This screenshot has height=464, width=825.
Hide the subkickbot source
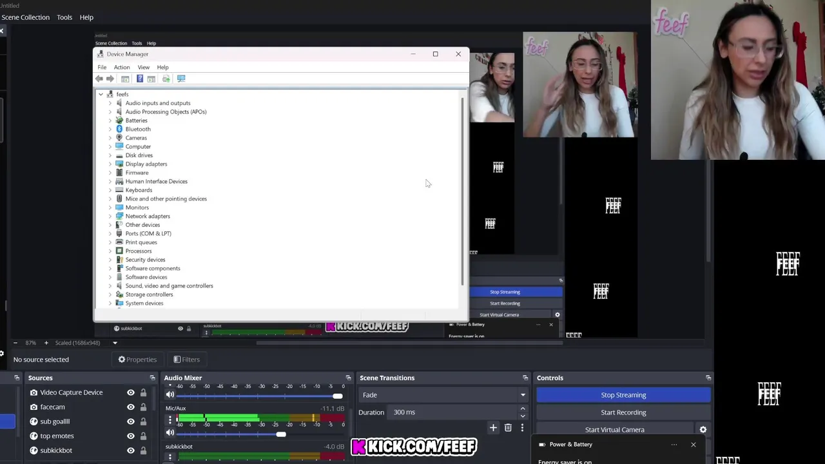click(131, 450)
